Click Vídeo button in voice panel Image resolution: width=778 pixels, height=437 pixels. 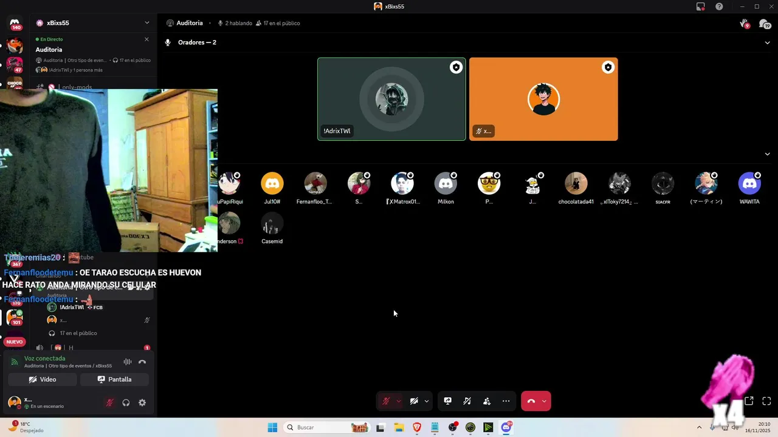[x=43, y=379]
